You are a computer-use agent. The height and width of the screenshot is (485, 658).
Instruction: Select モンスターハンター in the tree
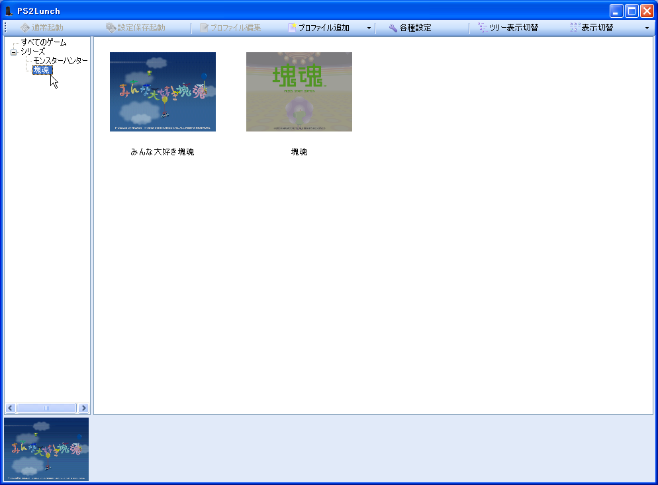pos(60,61)
